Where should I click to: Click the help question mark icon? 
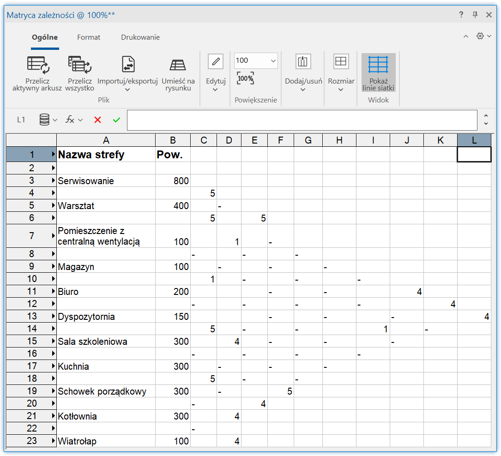click(x=461, y=15)
